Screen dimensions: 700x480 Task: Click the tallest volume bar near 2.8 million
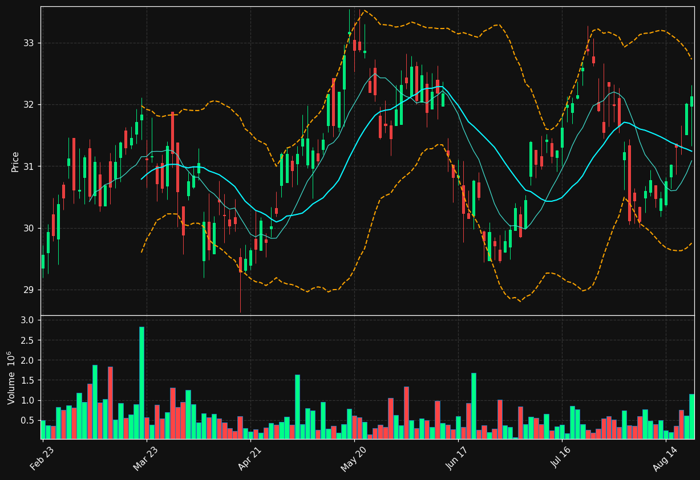141,383
